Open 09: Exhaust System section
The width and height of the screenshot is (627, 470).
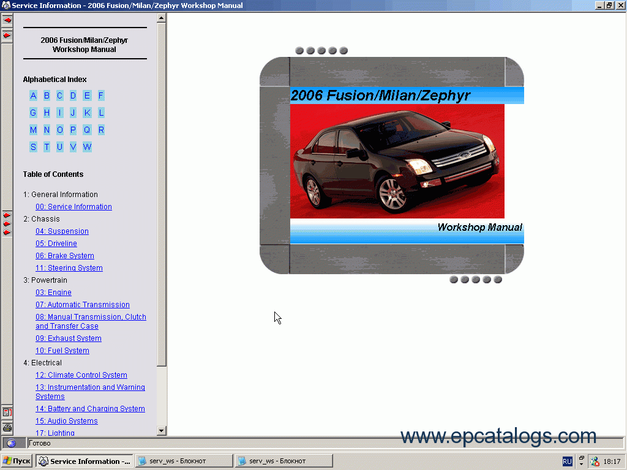69,338
